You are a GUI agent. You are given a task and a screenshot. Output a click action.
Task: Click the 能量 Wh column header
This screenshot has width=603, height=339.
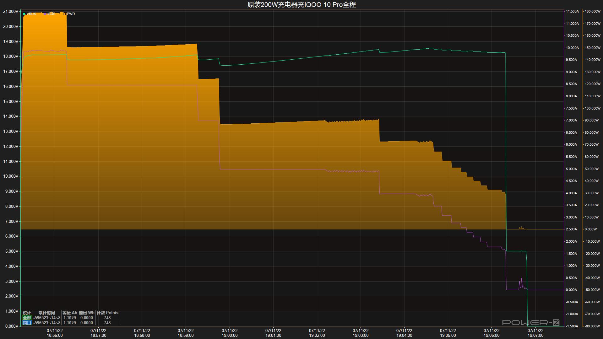click(86, 313)
